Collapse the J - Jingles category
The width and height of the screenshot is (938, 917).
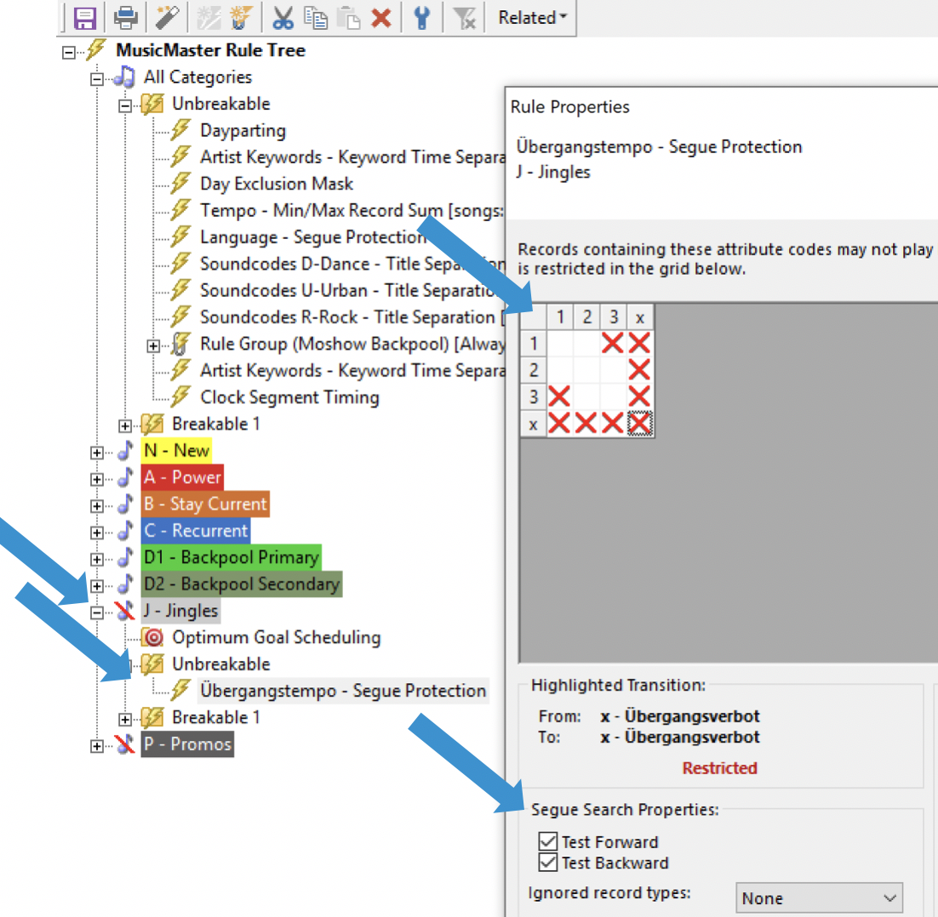click(x=97, y=612)
